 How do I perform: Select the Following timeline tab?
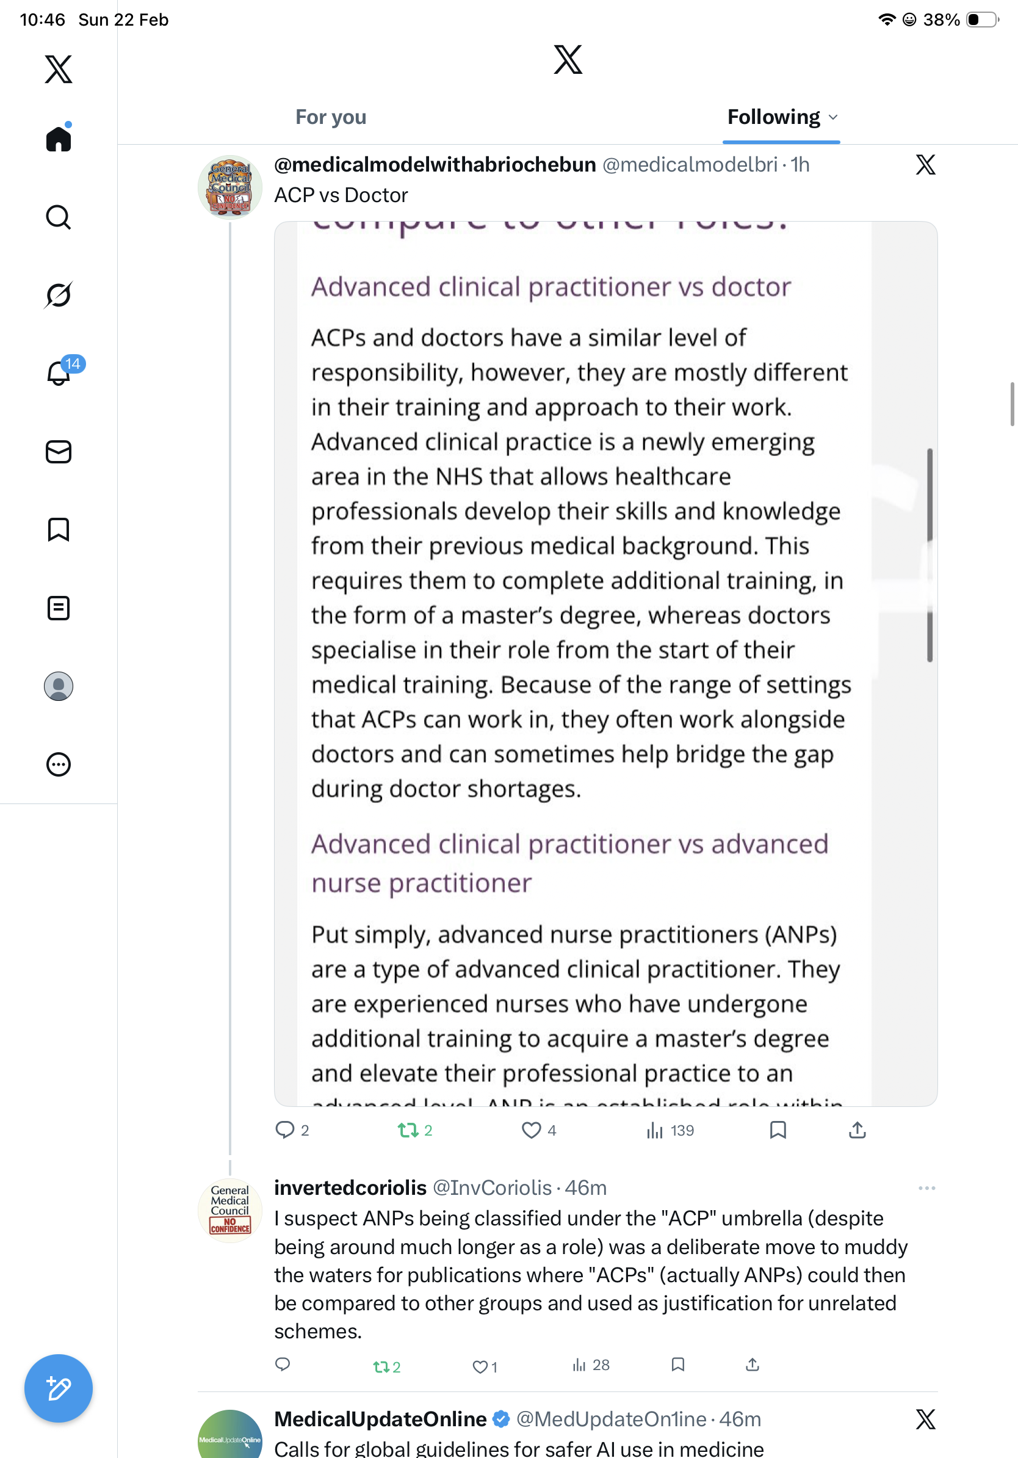coord(774,117)
